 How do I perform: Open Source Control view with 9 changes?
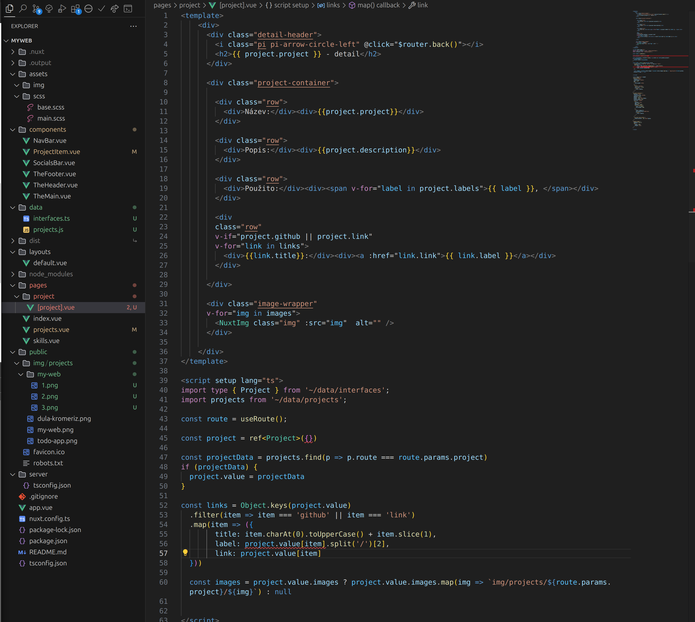[36, 9]
